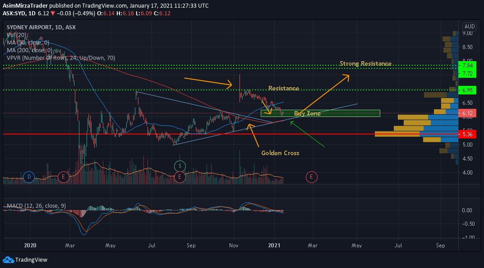Image resolution: width=484 pixels, height=268 pixels.
Task: Click the E earnings marker near March 2020
Action: (x=63, y=177)
